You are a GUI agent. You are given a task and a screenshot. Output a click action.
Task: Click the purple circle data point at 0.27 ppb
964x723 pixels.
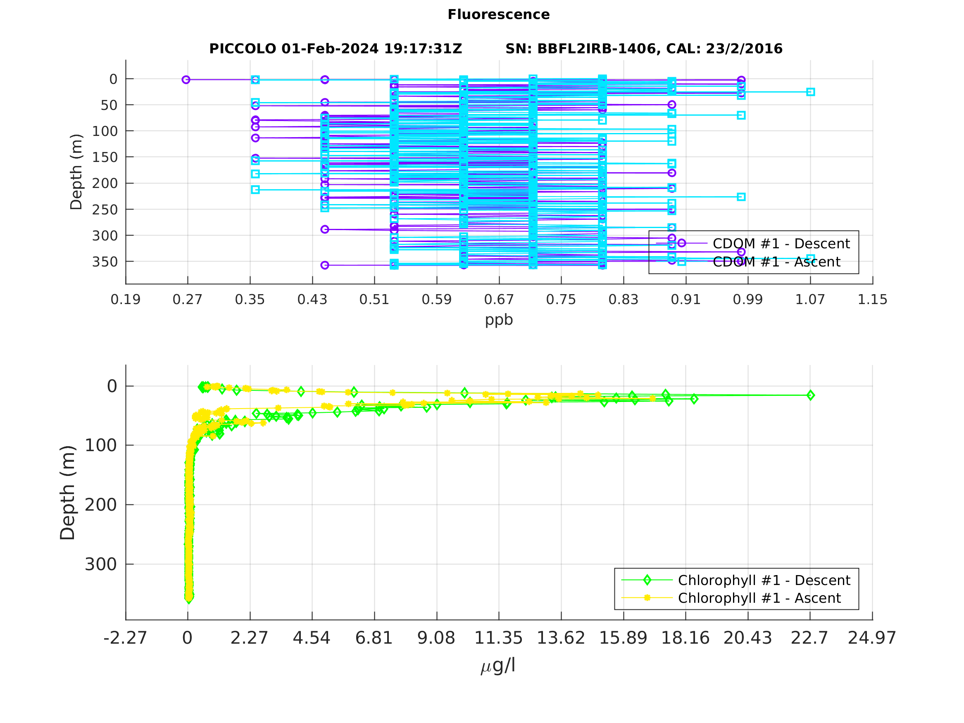[186, 80]
